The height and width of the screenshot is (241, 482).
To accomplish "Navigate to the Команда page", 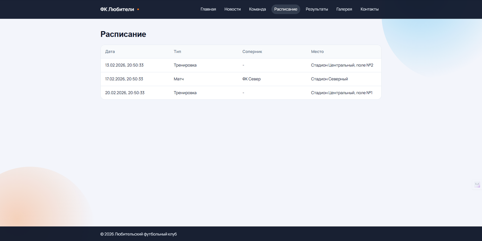I will pyautogui.click(x=257, y=9).
